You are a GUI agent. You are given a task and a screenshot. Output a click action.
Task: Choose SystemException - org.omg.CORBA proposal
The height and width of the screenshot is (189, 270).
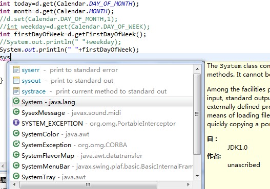click(102, 145)
